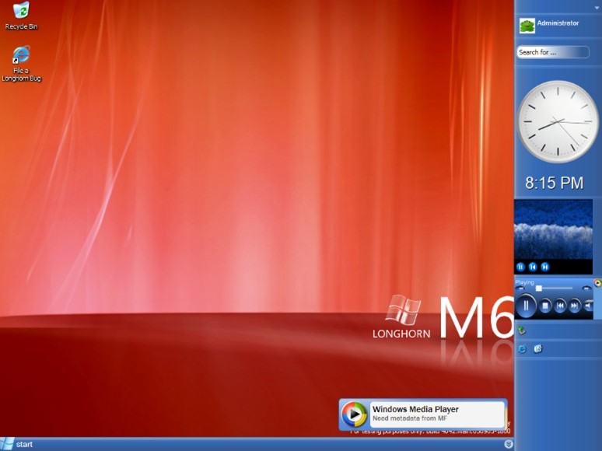Pause the video preview using small pause button
The height and width of the screenshot is (451, 602).
520,267
